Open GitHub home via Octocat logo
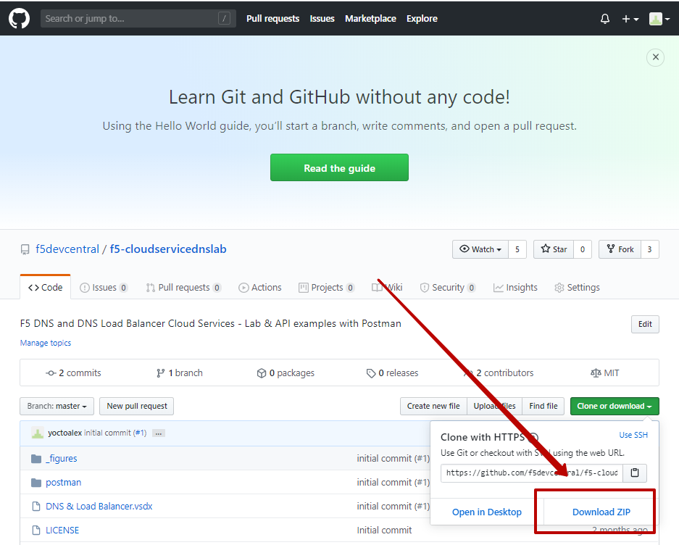The image size is (679, 545). click(19, 19)
